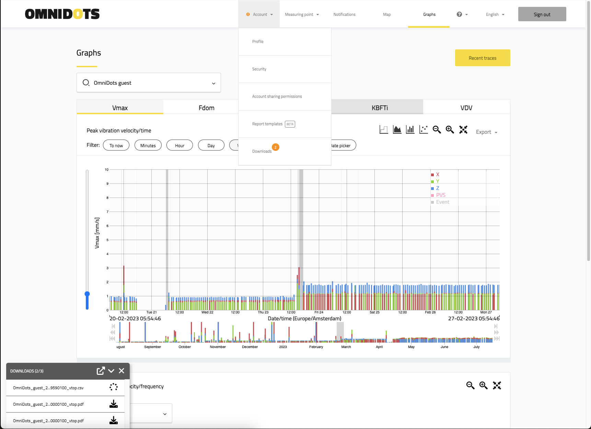The width and height of the screenshot is (591, 429).
Task: Switch chart to step line view
Action: click(384, 130)
